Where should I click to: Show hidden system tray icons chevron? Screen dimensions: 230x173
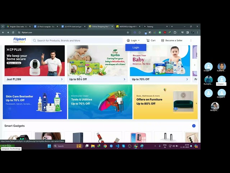155,146
